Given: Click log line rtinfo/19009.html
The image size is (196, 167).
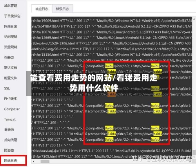Looking at the screenshot, I should [112, 21].
